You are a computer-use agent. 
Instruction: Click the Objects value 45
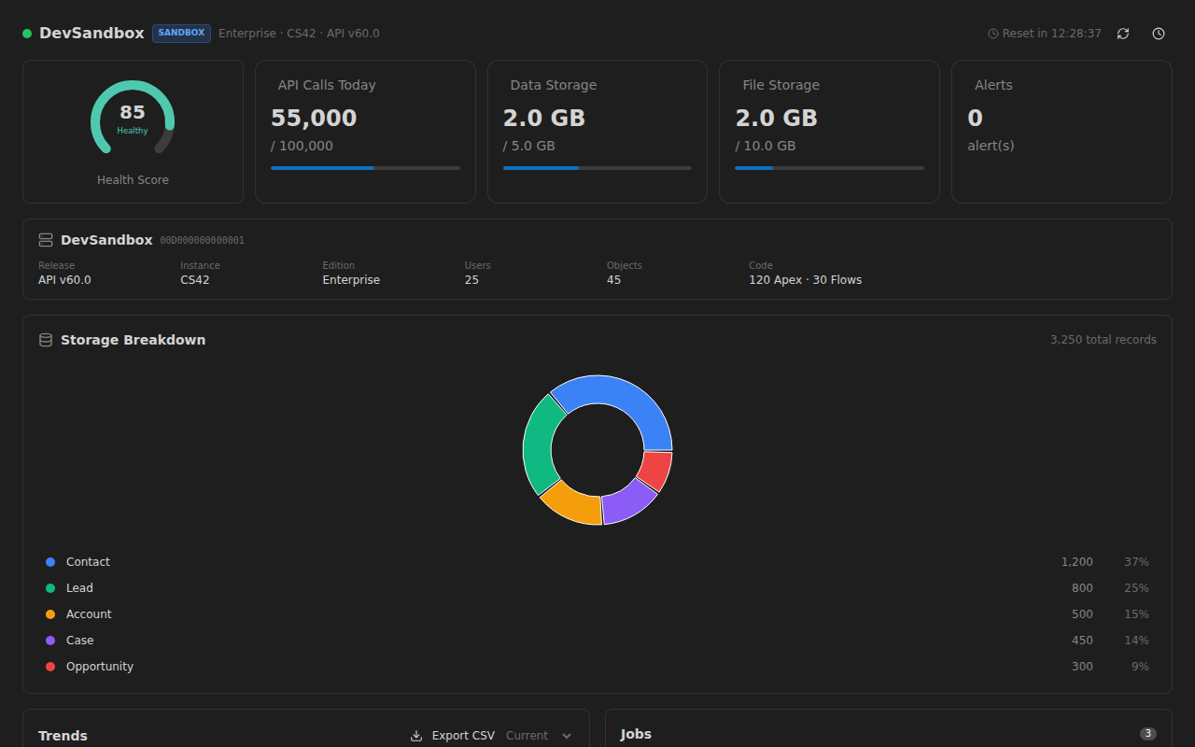[613, 280]
